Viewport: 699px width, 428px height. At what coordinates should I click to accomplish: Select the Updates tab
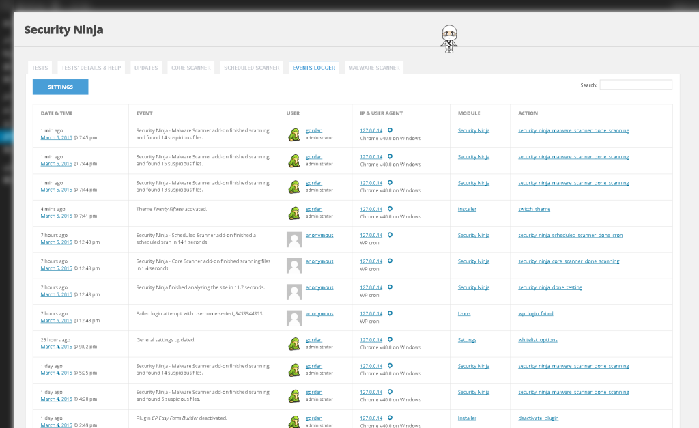(145, 67)
